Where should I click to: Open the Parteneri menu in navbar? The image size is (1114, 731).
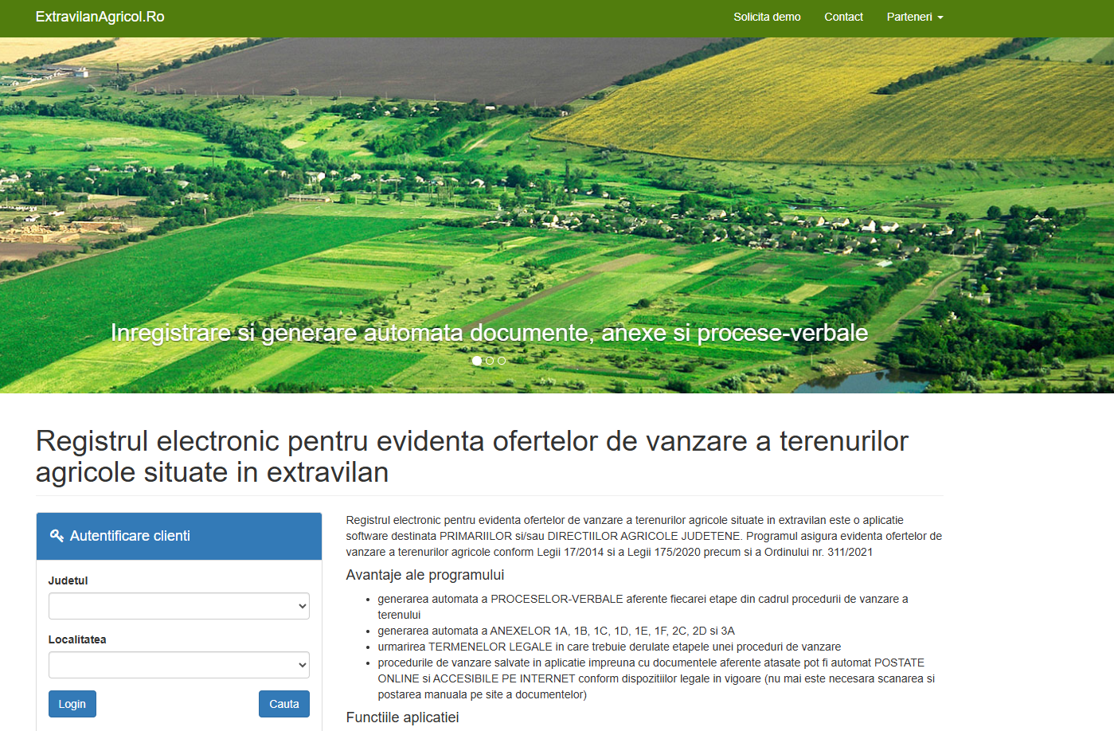coord(914,17)
